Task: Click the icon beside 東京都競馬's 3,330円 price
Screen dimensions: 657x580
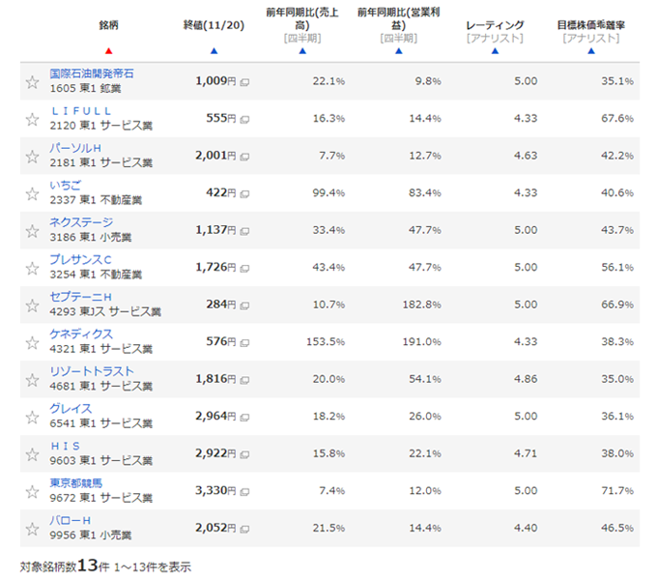Action: click(x=244, y=491)
